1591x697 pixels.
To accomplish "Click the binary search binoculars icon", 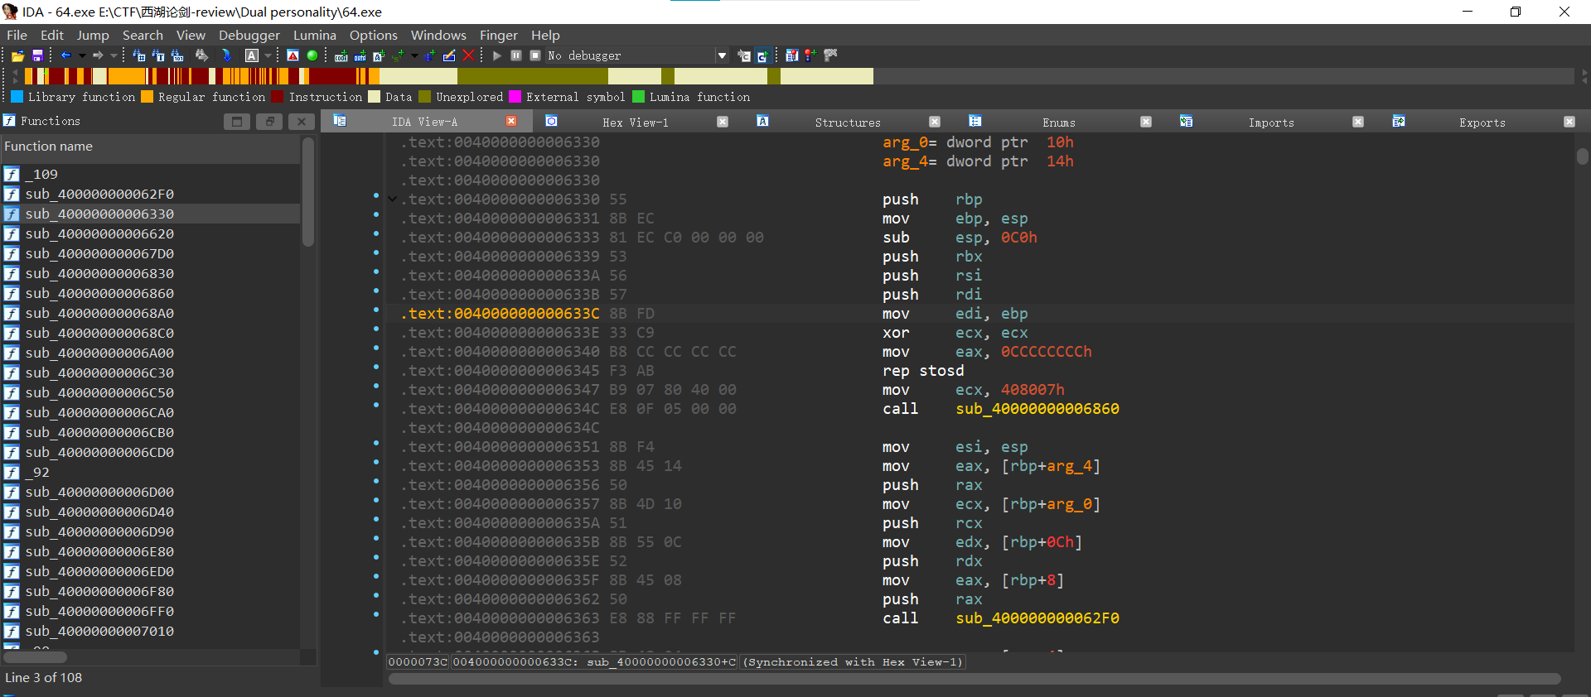I will pyautogui.click(x=177, y=55).
